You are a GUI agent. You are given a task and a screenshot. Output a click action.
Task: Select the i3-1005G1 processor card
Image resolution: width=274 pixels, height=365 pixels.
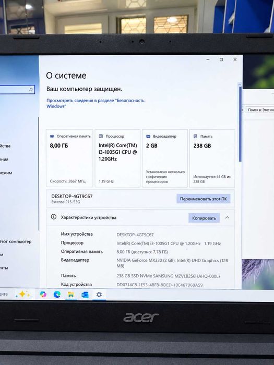click(x=117, y=159)
